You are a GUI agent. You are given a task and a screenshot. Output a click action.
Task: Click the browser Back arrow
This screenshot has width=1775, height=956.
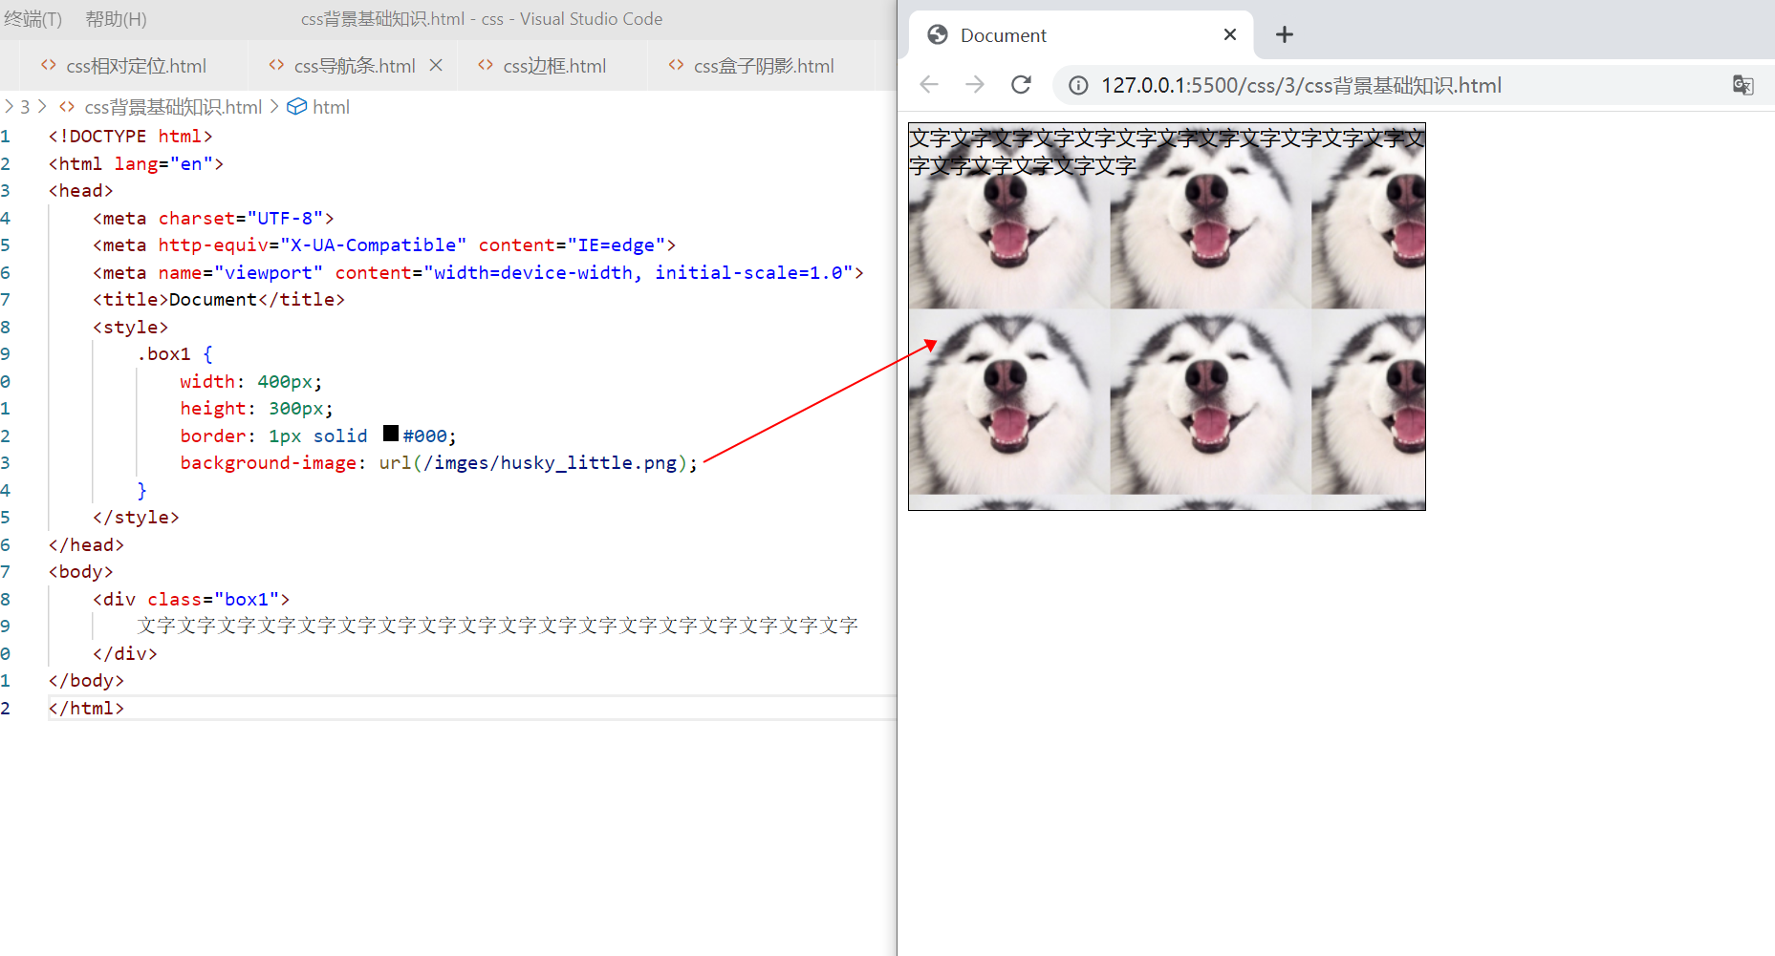pyautogui.click(x=929, y=85)
